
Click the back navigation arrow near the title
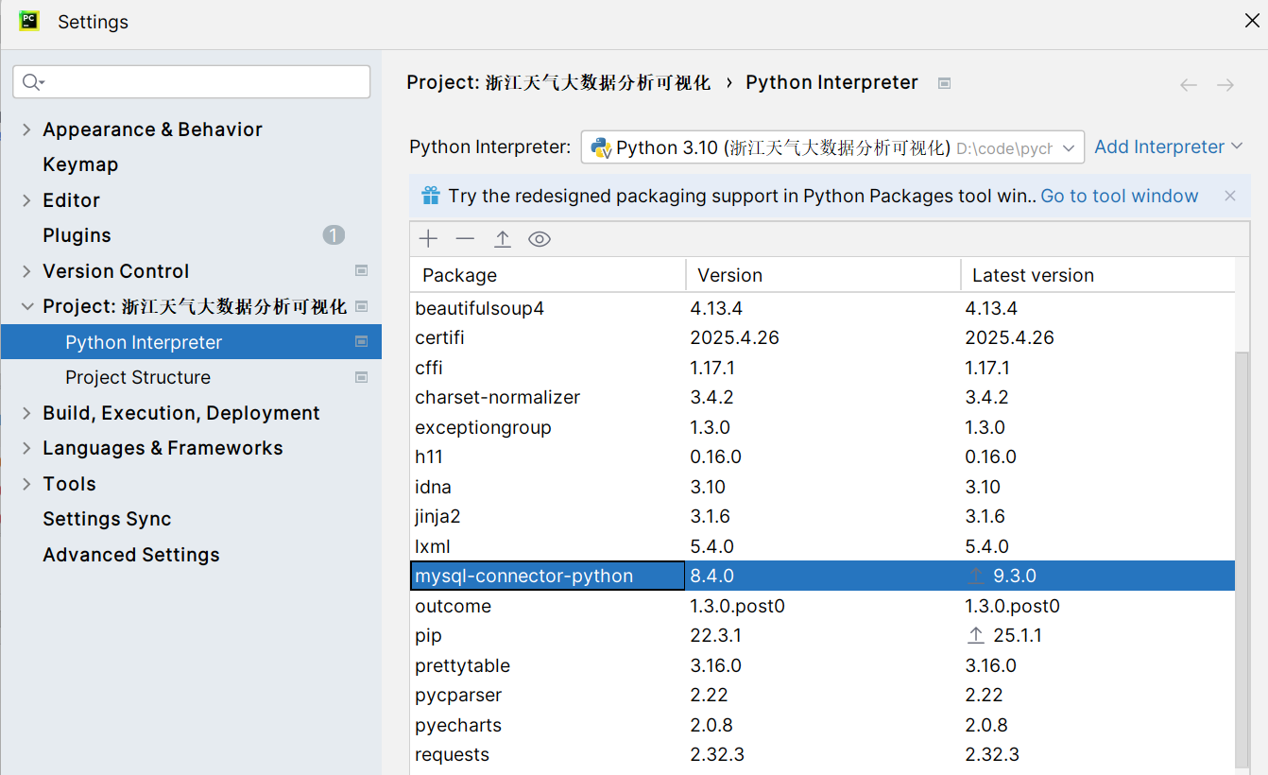[x=1188, y=85]
